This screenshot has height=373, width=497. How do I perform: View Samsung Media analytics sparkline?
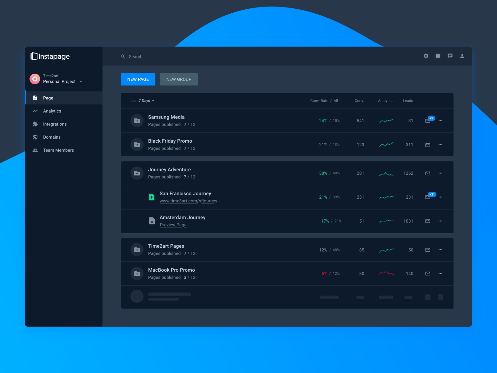click(x=386, y=121)
